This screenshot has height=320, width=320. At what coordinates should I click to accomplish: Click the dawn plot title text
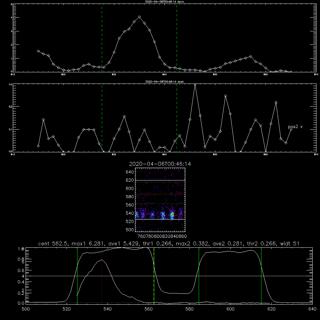[164, 2]
